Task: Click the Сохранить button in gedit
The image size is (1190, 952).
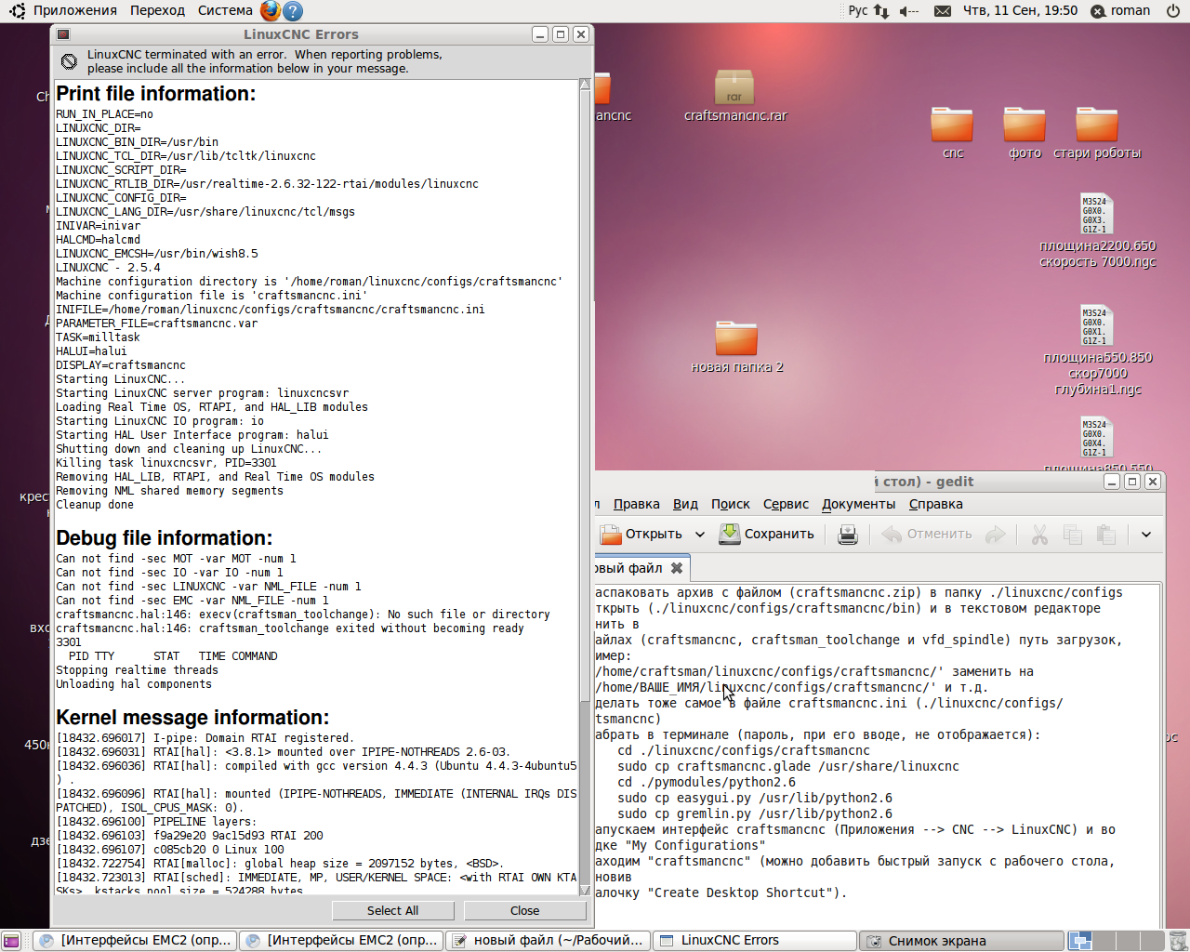Action: coord(767,535)
